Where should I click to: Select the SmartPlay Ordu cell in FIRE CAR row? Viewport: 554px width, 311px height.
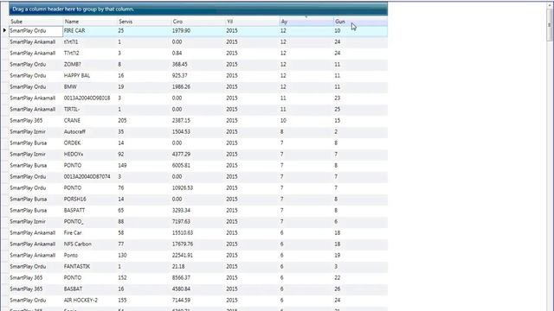click(x=36, y=31)
